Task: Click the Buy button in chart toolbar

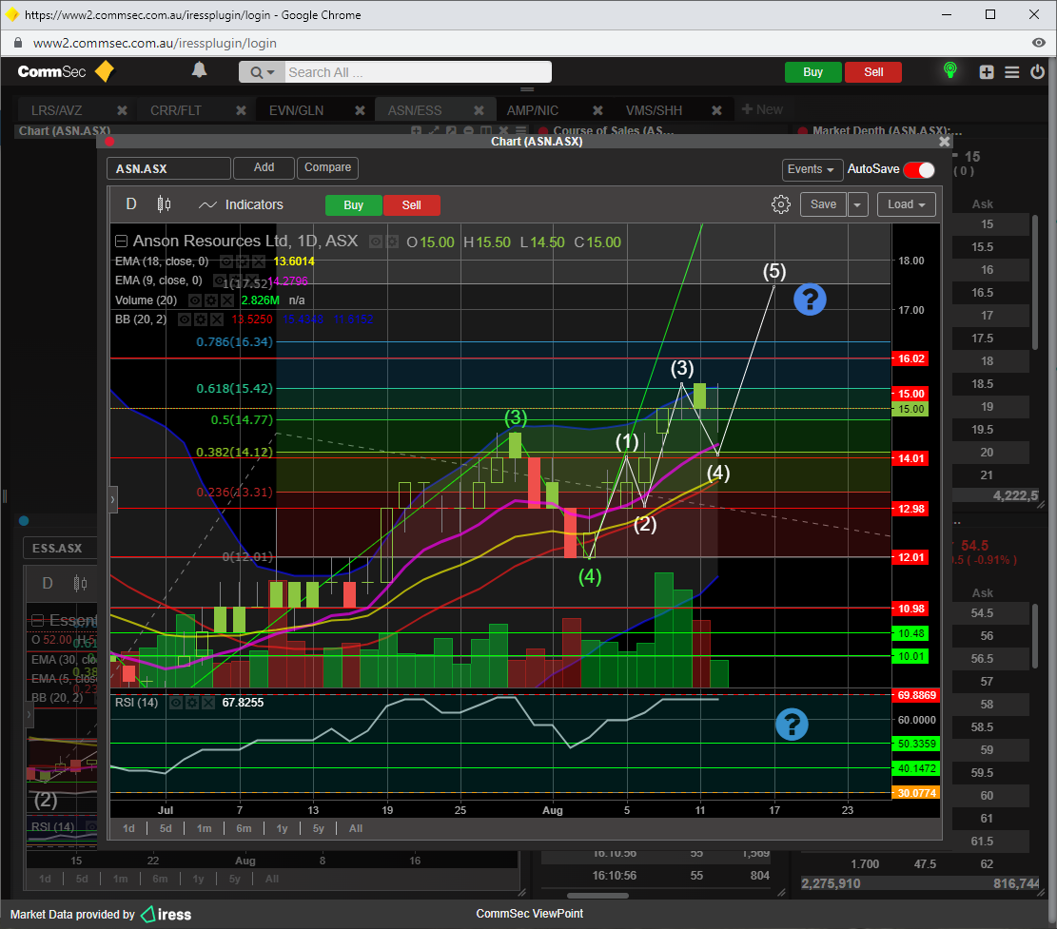Action: click(353, 205)
